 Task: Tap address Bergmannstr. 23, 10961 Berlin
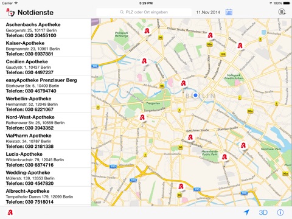pos(33,49)
